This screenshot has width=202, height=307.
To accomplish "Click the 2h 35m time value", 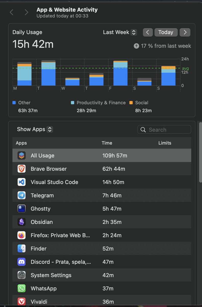I will (112, 222).
